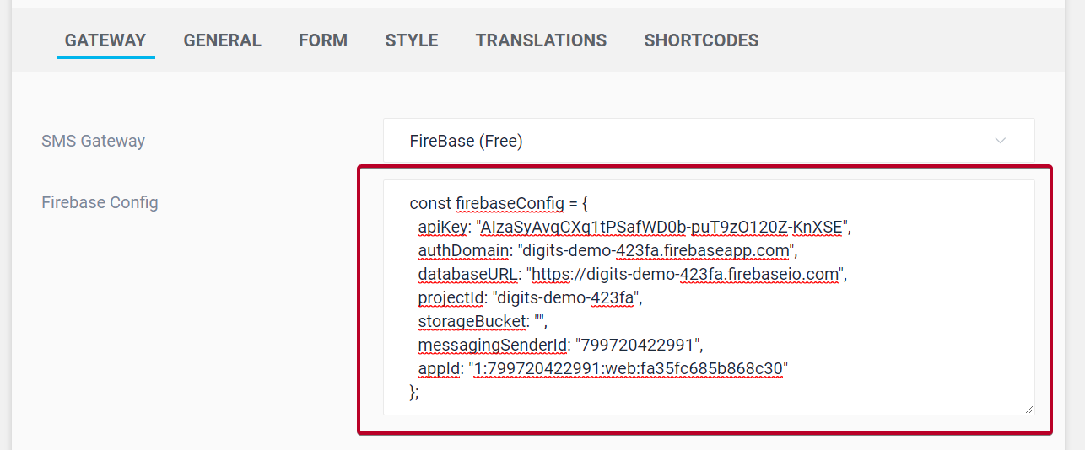The height and width of the screenshot is (450, 1085).
Task: Click the SMS Gateway label
Action: click(93, 141)
